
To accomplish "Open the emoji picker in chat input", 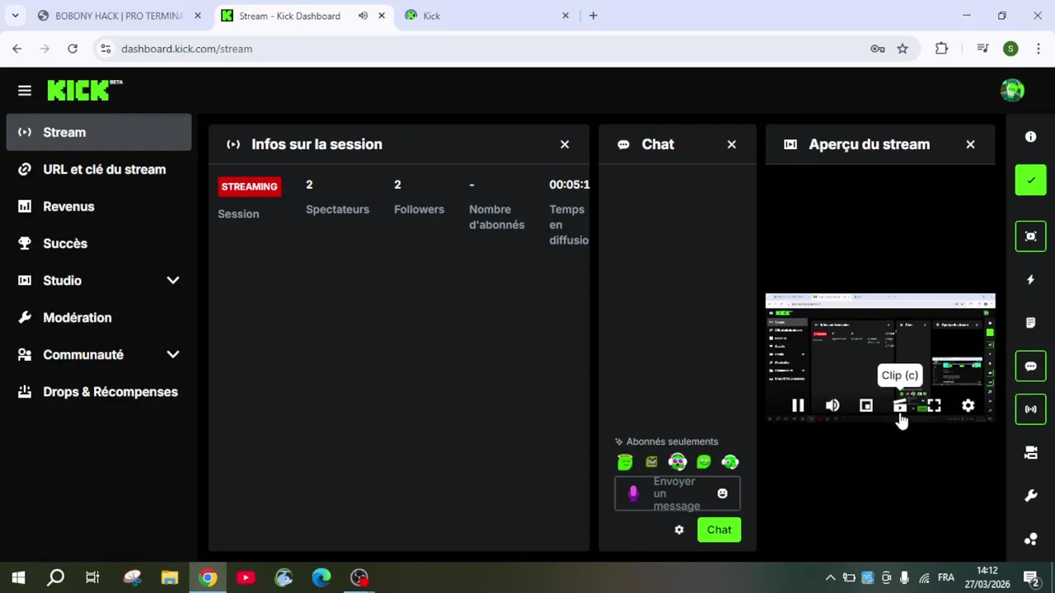I will click(x=722, y=493).
